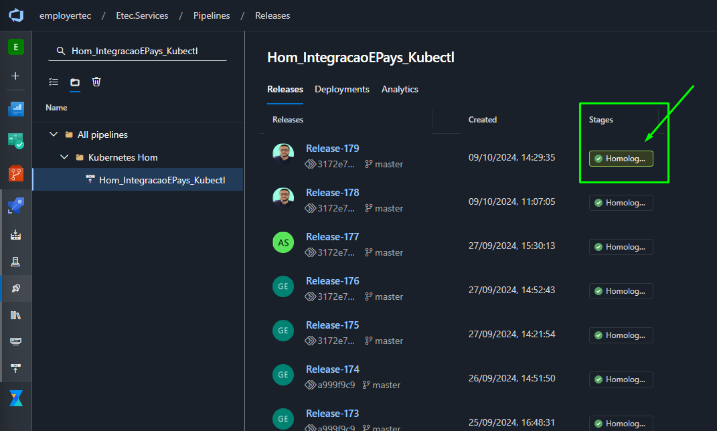Open the Etec.Services breadcrumb link

click(142, 15)
